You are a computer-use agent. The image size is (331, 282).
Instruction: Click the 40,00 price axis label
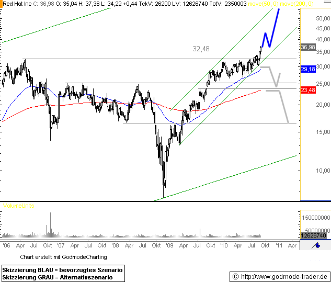point(323,39)
